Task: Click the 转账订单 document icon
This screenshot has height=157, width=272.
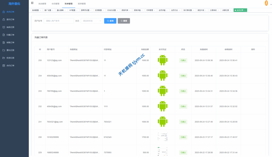Action: pos(4,42)
